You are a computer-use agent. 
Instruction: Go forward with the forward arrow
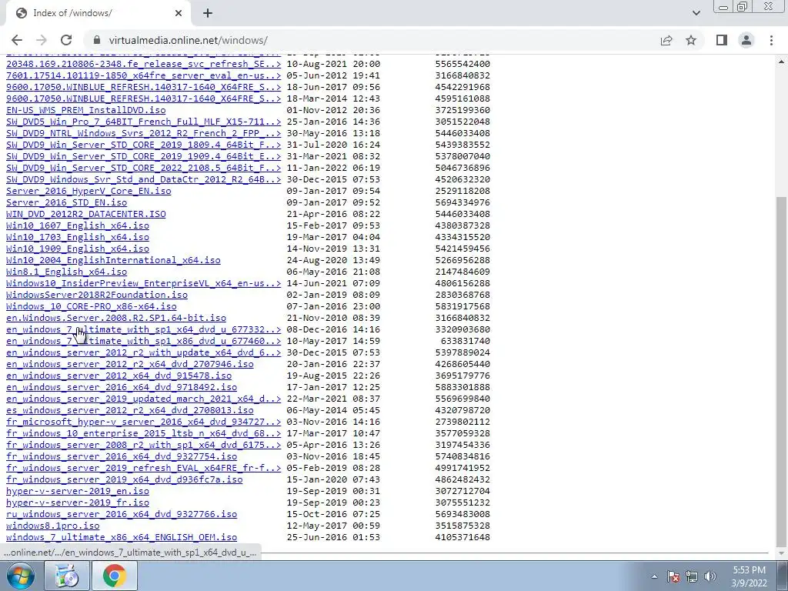pos(42,40)
